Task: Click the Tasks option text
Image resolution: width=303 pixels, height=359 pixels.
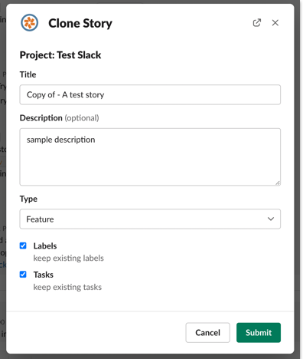Action: pos(44,275)
